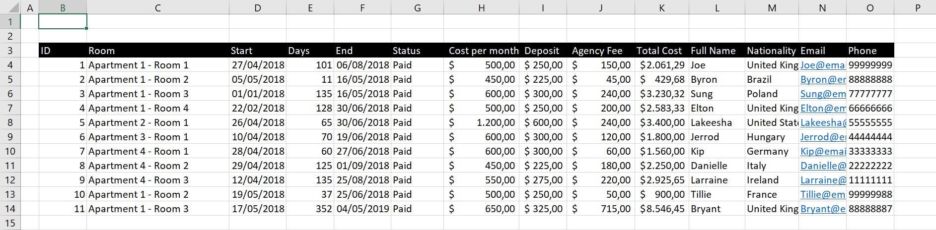This screenshot has height=230, width=936.
Task: Select phone number 88888887
Action: point(870,209)
